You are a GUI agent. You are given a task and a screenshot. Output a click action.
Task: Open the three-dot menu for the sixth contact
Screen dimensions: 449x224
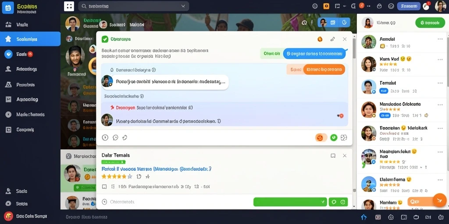(x=440, y=151)
